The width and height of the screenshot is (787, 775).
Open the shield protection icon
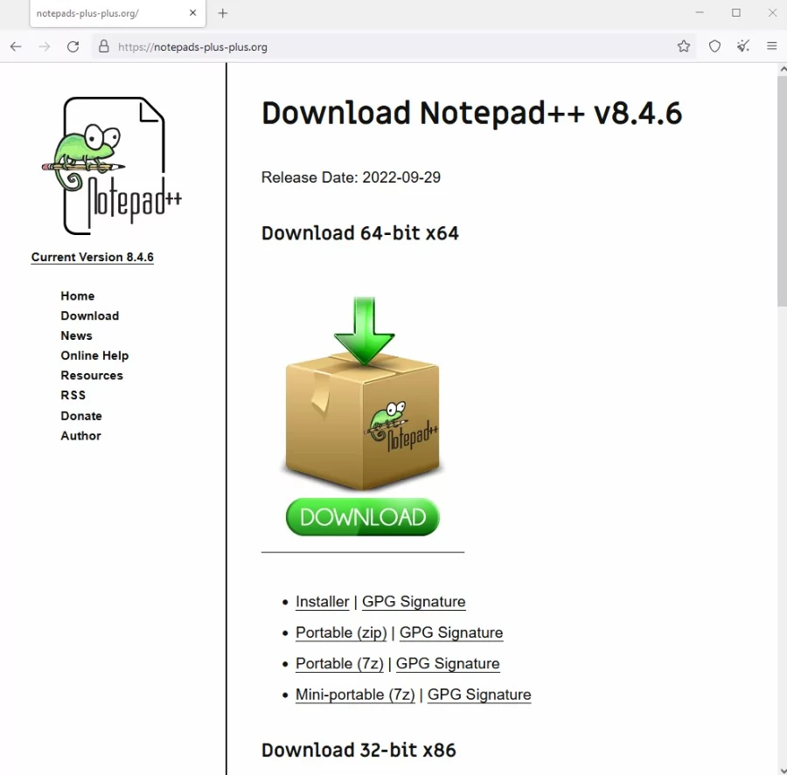click(x=714, y=46)
